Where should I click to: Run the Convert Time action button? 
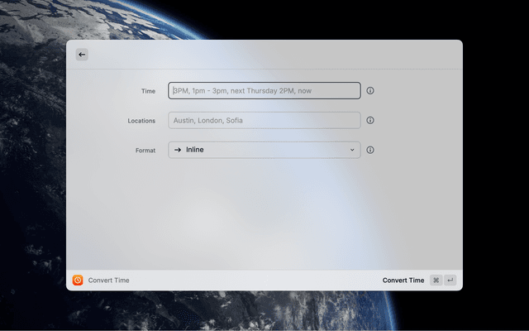pos(403,281)
